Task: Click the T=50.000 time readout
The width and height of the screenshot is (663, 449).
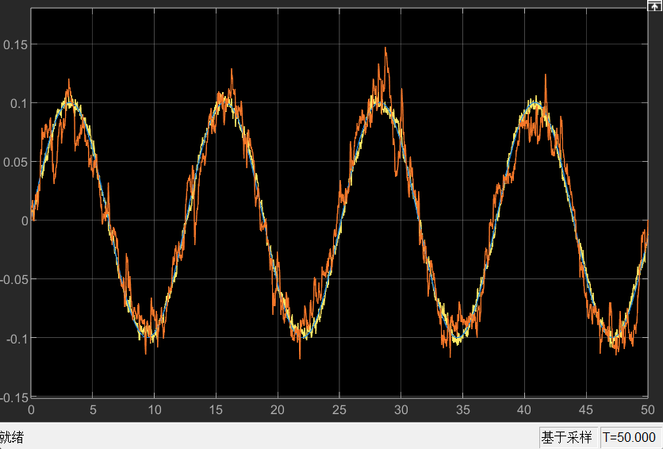Action: (629, 437)
